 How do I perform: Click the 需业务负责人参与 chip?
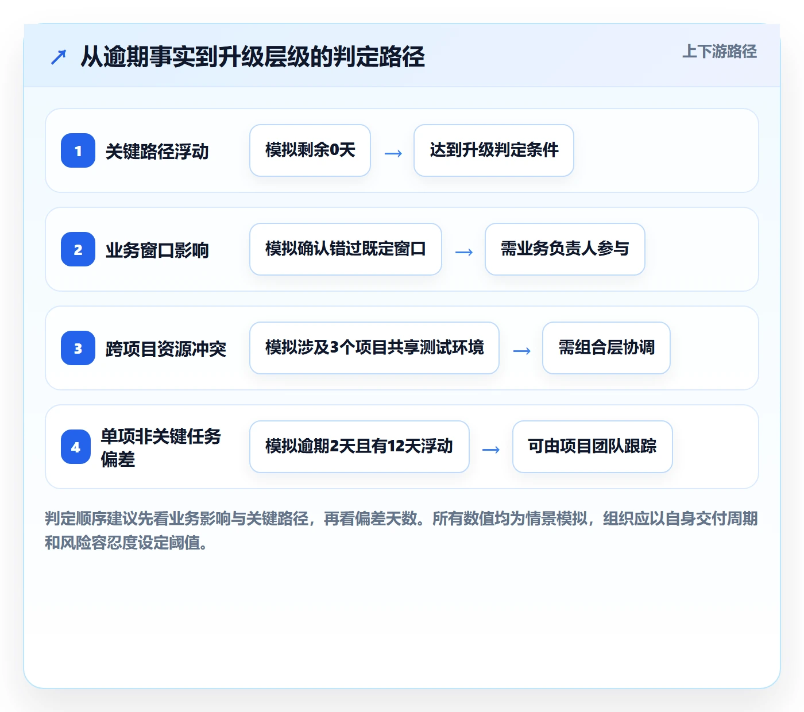[x=565, y=249]
